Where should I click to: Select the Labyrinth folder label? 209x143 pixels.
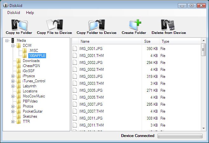(x=30, y=86)
